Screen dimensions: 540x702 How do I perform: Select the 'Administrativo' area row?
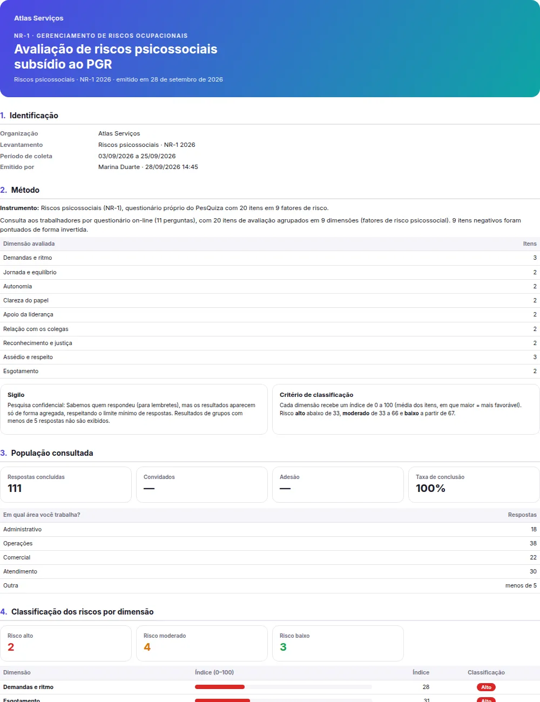click(270, 529)
